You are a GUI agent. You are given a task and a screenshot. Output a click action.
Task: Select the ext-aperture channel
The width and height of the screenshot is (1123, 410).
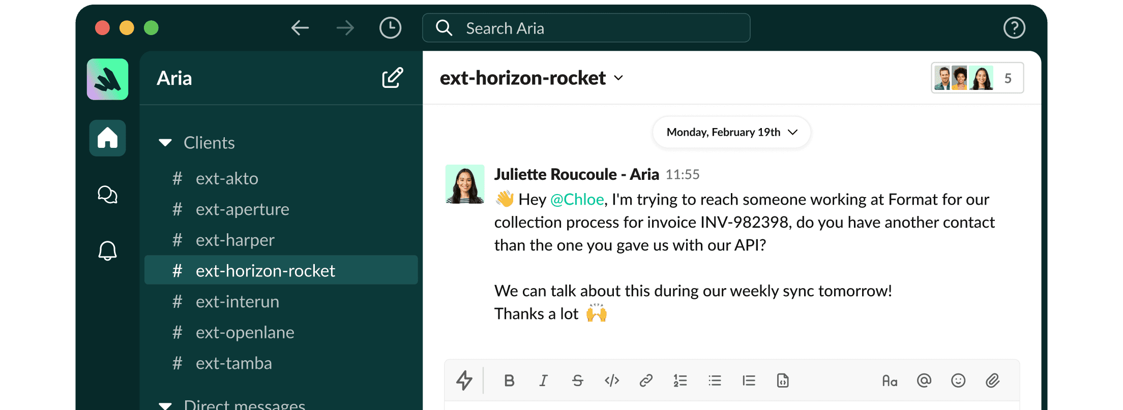click(242, 209)
